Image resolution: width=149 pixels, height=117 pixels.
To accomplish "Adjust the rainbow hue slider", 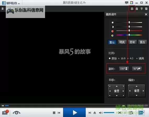I will [x=129, y=35].
